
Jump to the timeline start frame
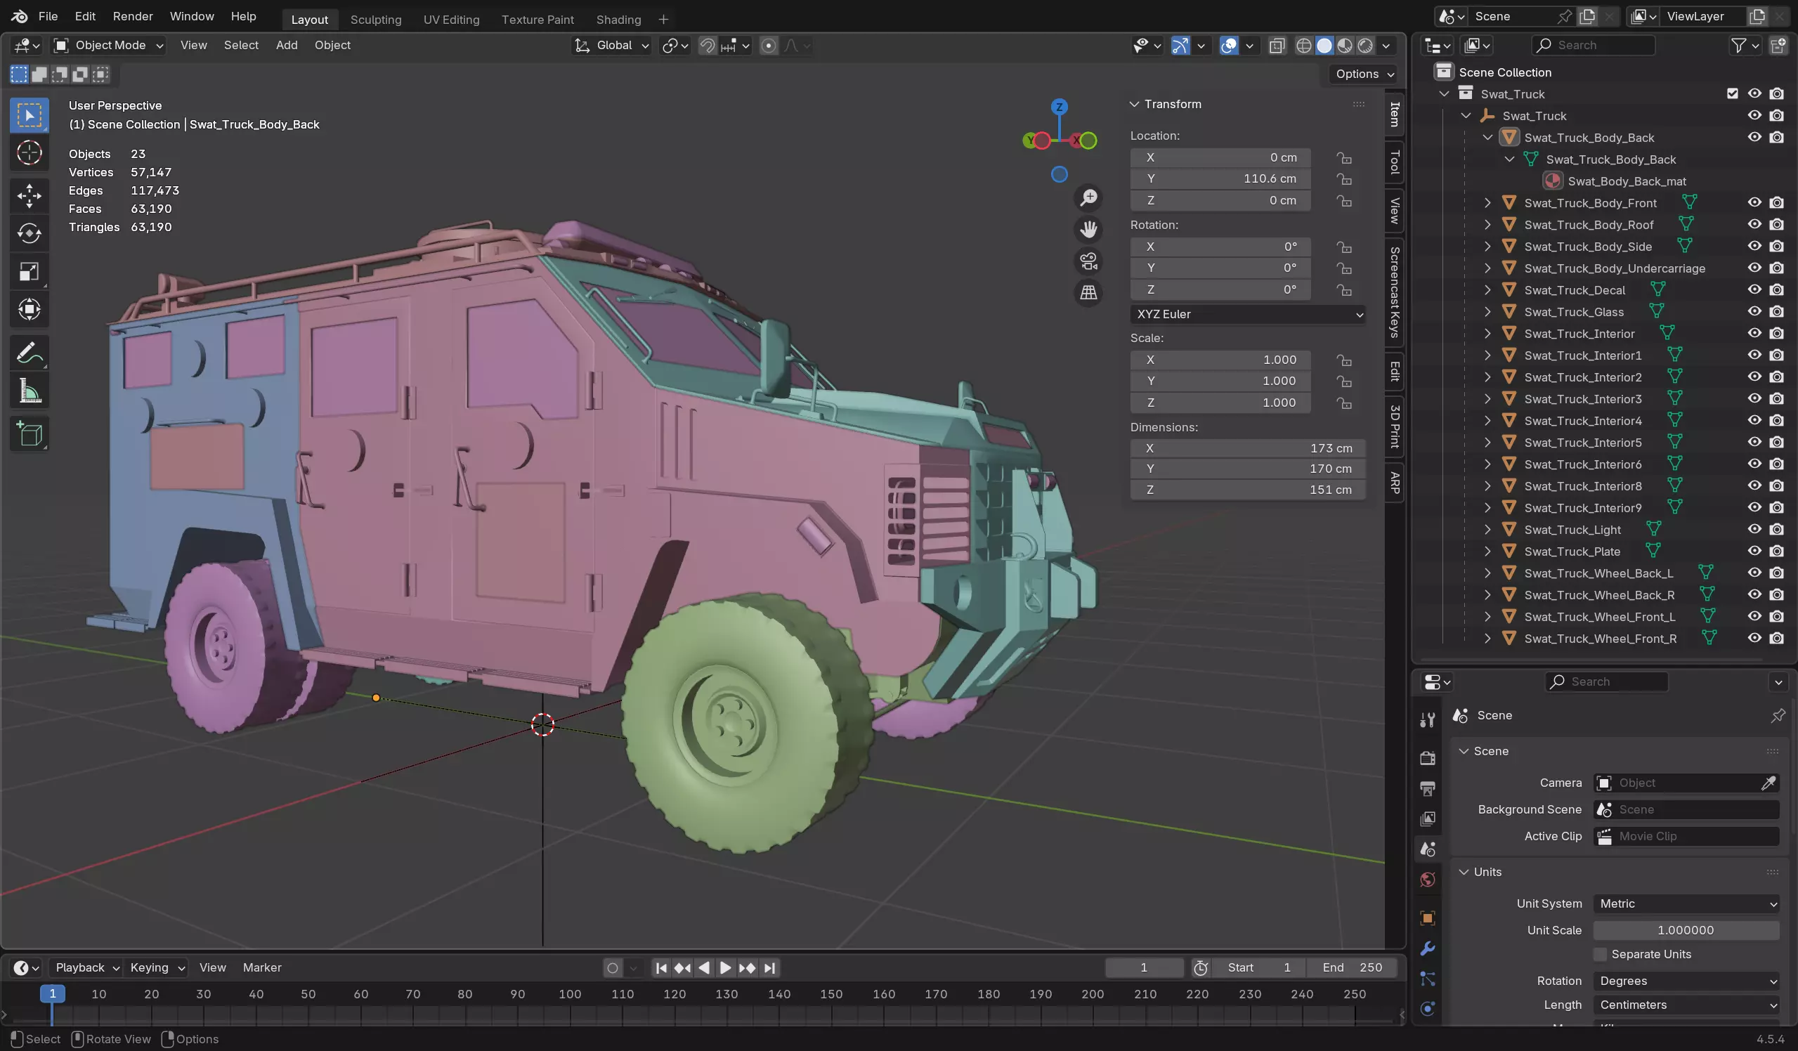(661, 967)
